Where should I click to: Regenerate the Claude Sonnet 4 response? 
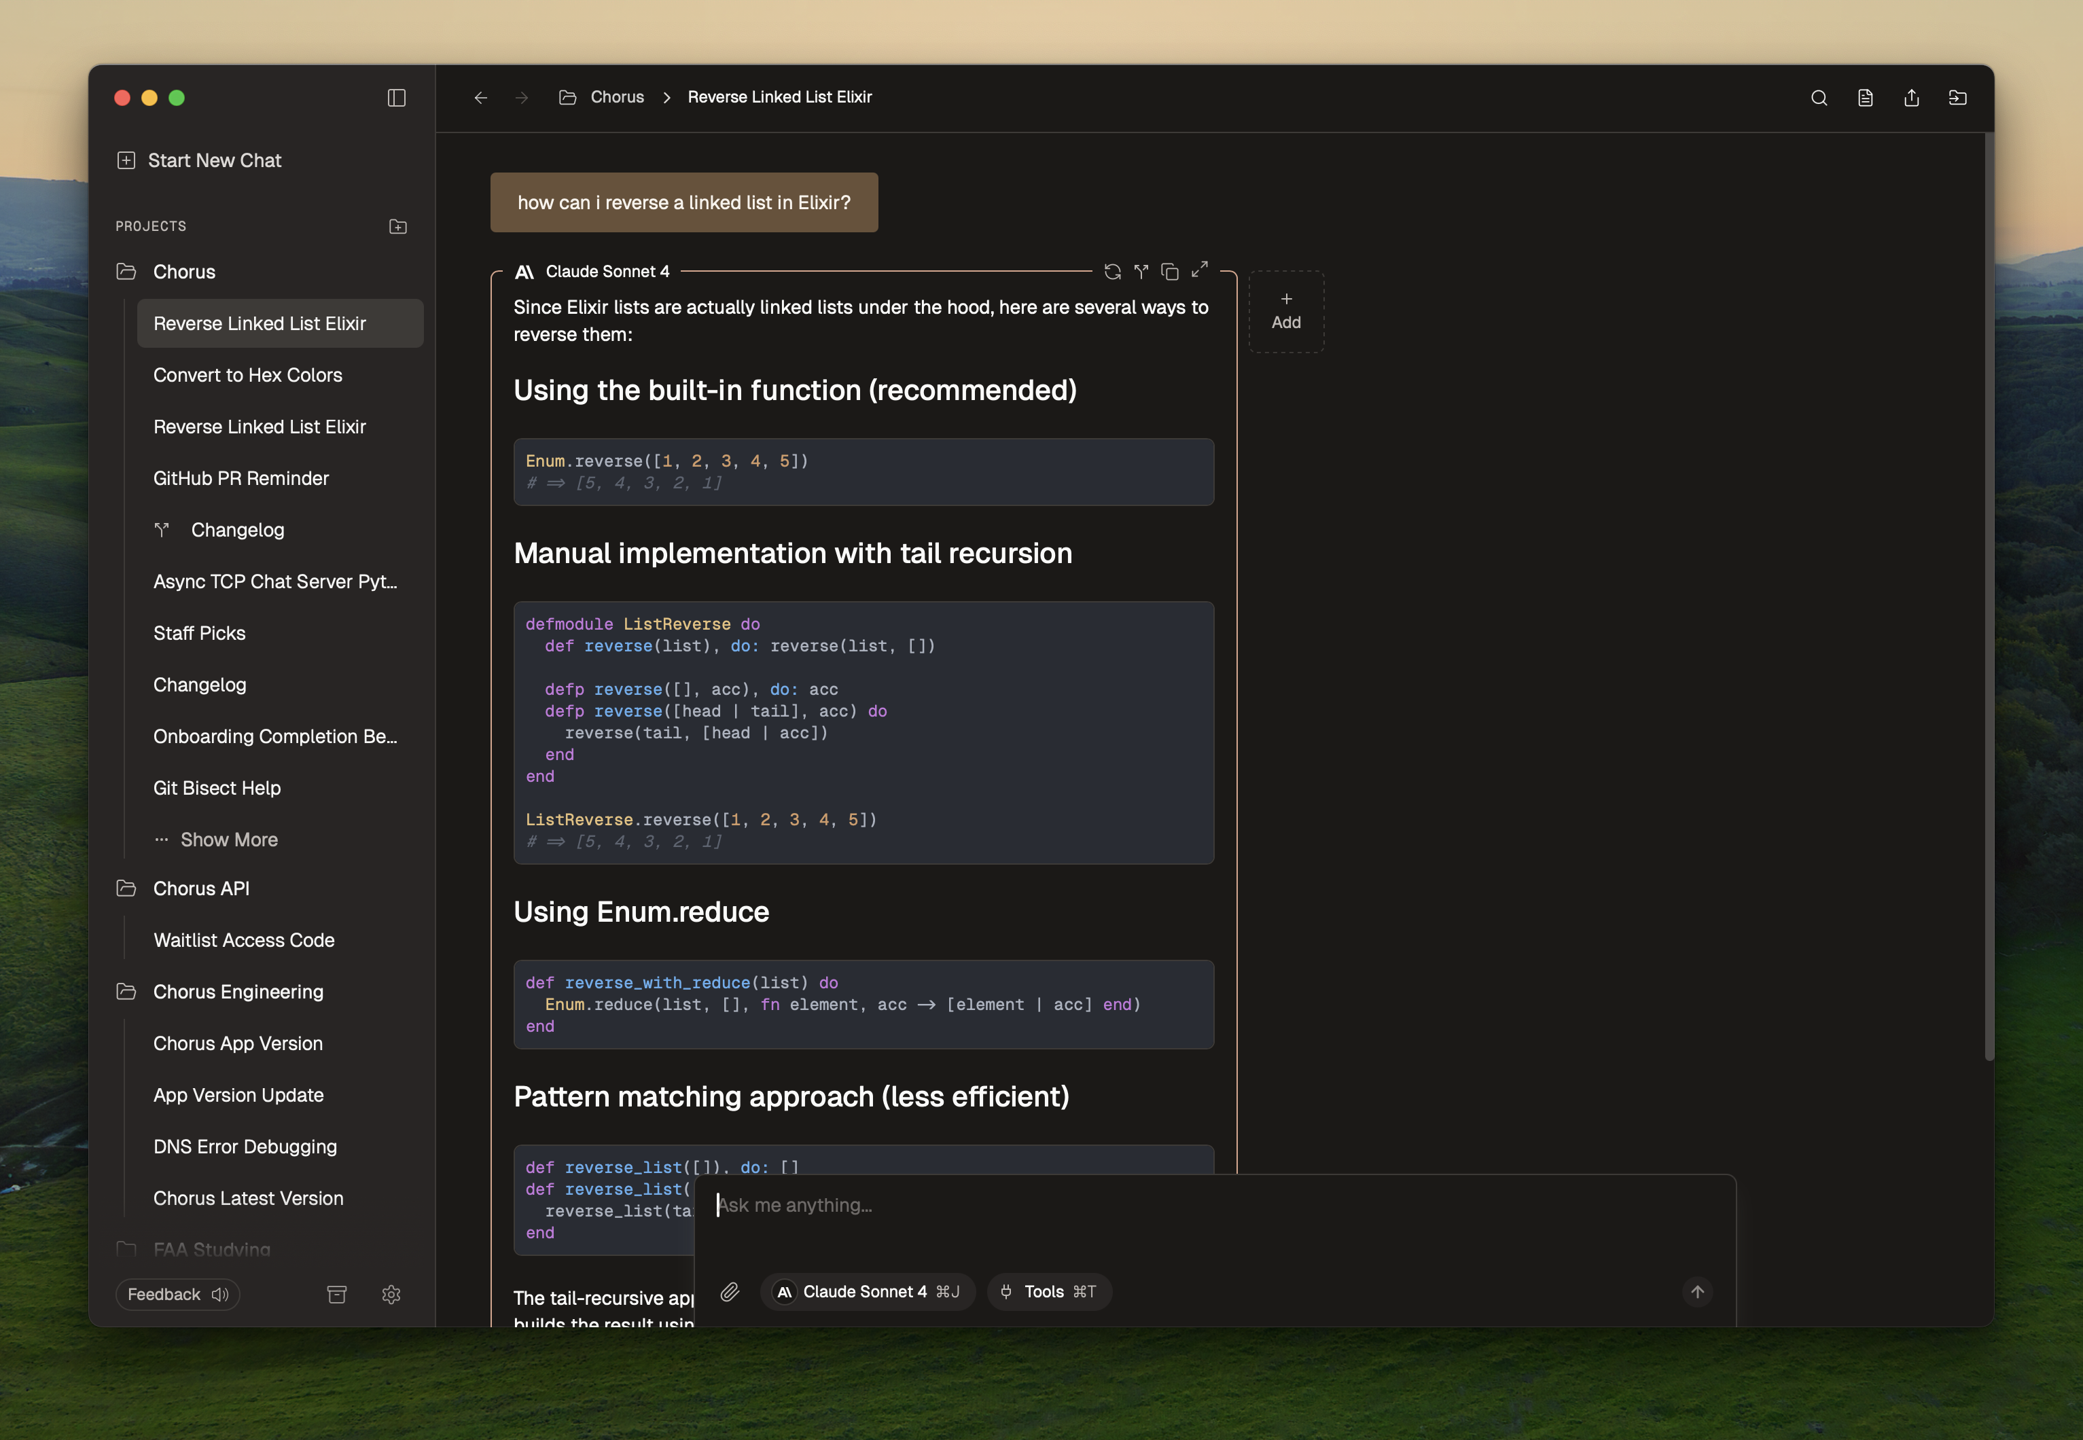pos(1112,272)
